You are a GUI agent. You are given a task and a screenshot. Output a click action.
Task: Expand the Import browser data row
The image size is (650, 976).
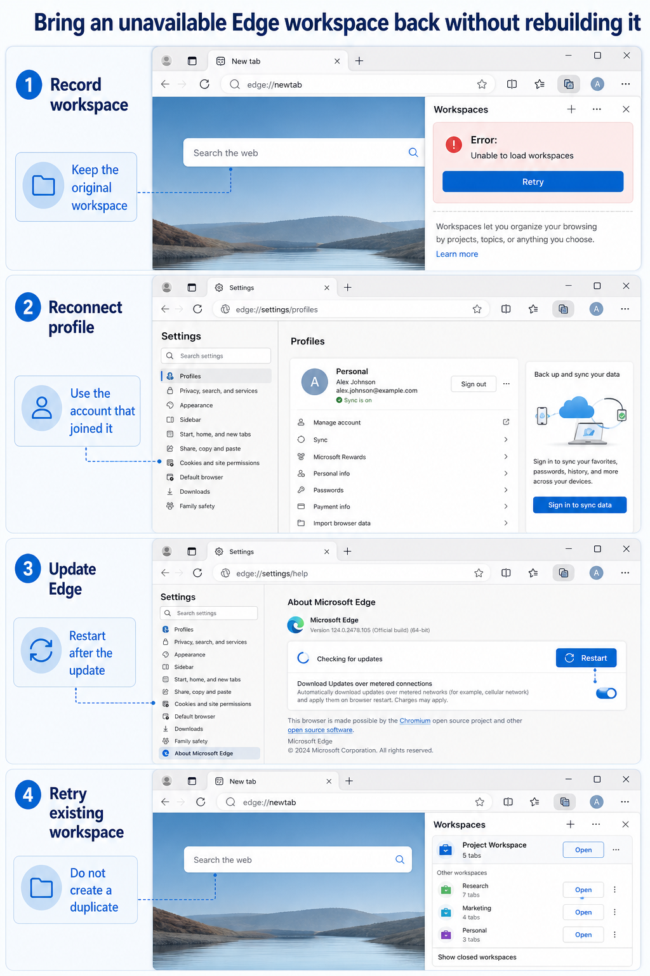404,523
